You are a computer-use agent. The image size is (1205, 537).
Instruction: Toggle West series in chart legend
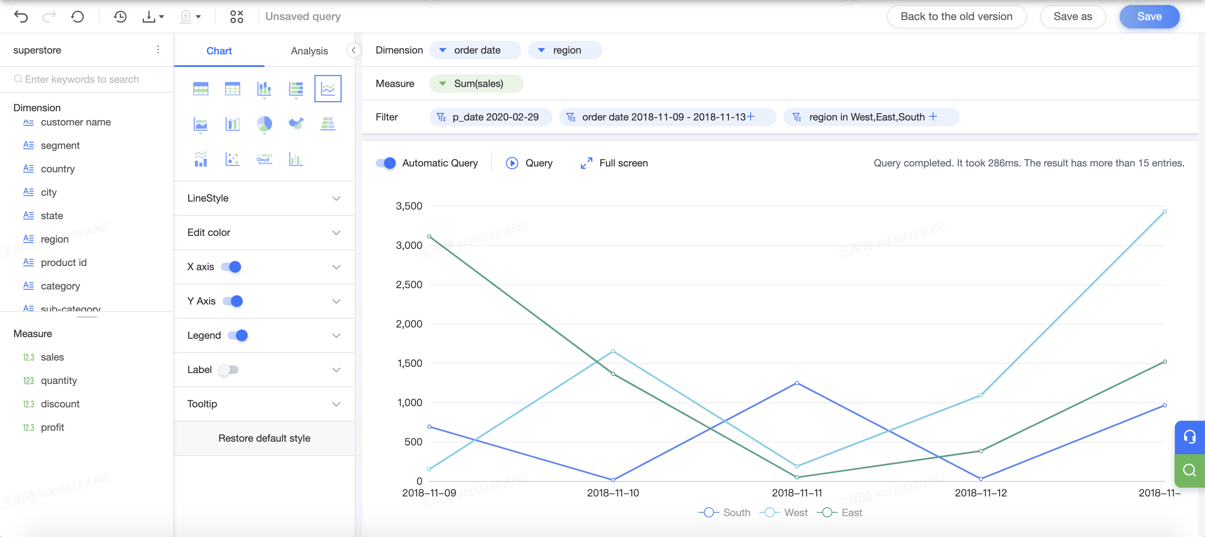click(784, 512)
